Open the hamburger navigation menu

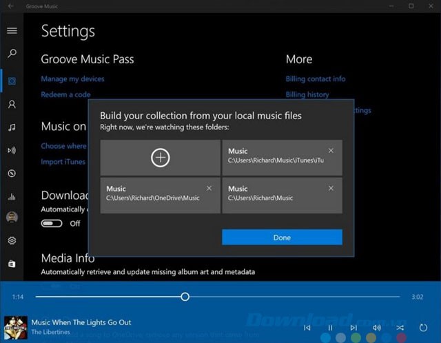coord(12,30)
